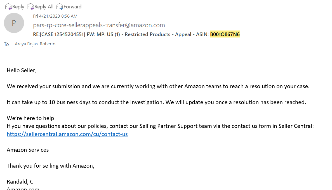Select the pars-rp-core-sellerappeals sender address
This screenshot has width=332, height=190.
click(99, 25)
